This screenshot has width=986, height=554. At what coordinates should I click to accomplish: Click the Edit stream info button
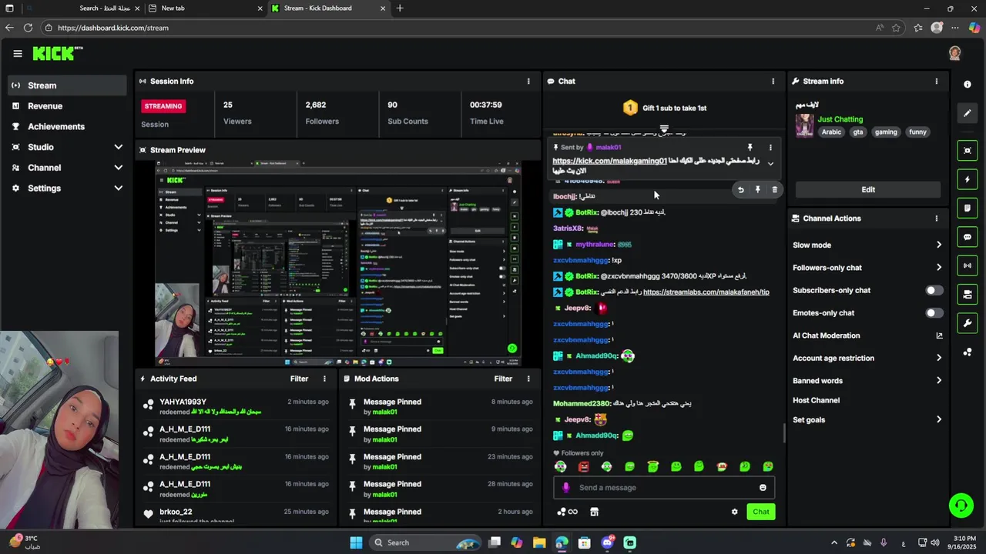pos(868,189)
